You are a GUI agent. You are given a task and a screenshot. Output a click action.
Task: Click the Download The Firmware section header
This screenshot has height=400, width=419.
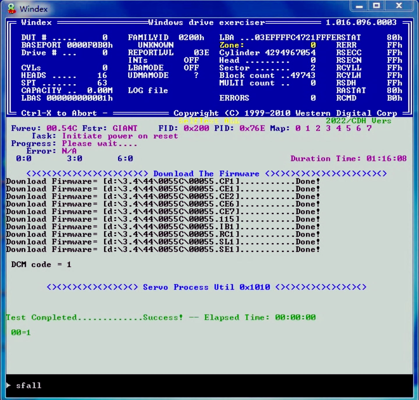pos(206,174)
